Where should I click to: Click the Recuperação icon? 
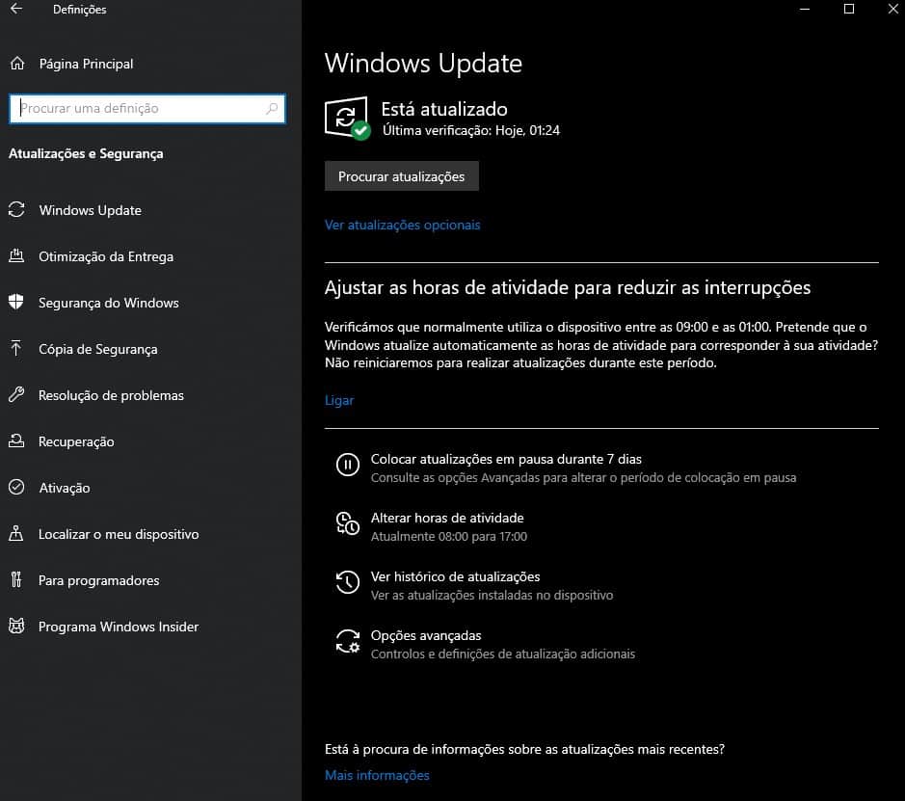[x=16, y=441]
